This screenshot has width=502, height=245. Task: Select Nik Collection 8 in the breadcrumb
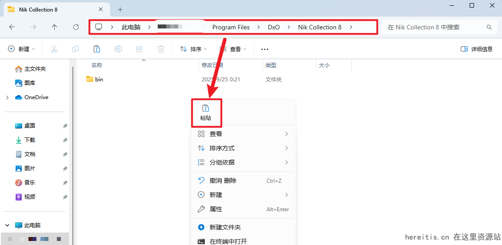click(319, 27)
